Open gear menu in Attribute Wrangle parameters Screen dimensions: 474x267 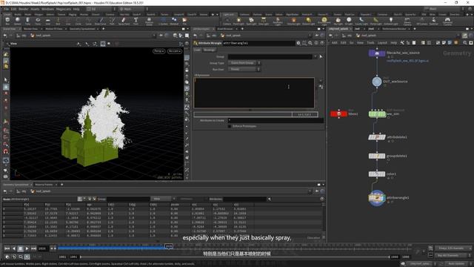[298, 43]
